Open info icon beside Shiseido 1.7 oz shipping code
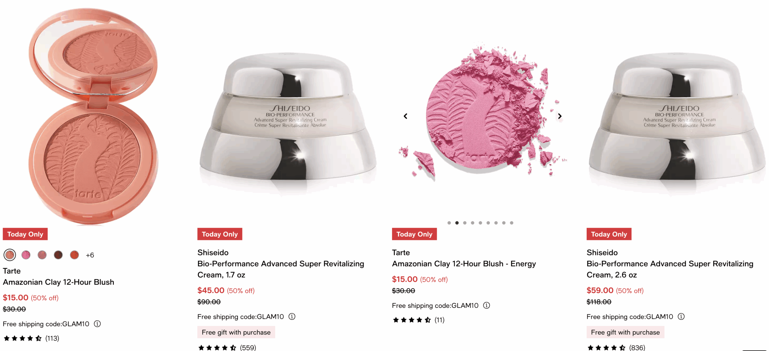 tap(292, 316)
